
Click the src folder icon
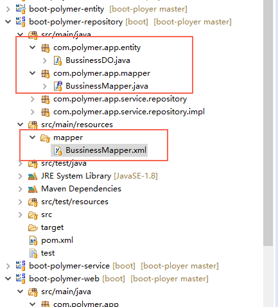point(33,215)
